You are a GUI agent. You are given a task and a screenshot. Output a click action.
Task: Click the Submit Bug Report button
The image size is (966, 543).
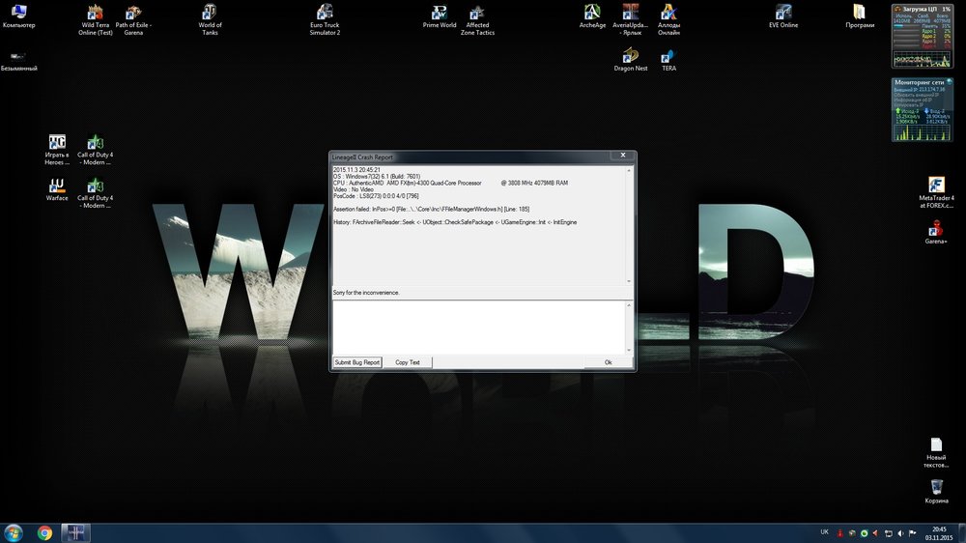[357, 362]
